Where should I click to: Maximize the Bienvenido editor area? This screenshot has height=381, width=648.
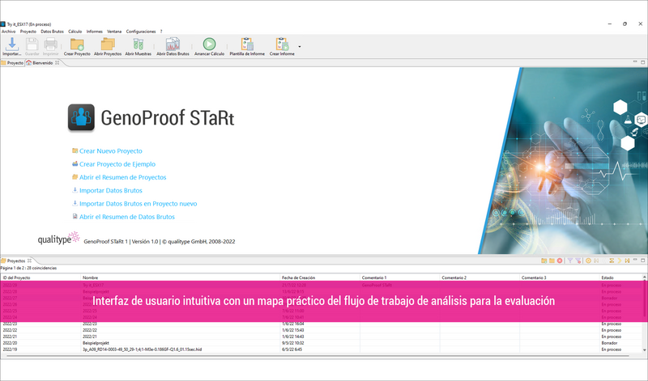pyautogui.click(x=642, y=62)
